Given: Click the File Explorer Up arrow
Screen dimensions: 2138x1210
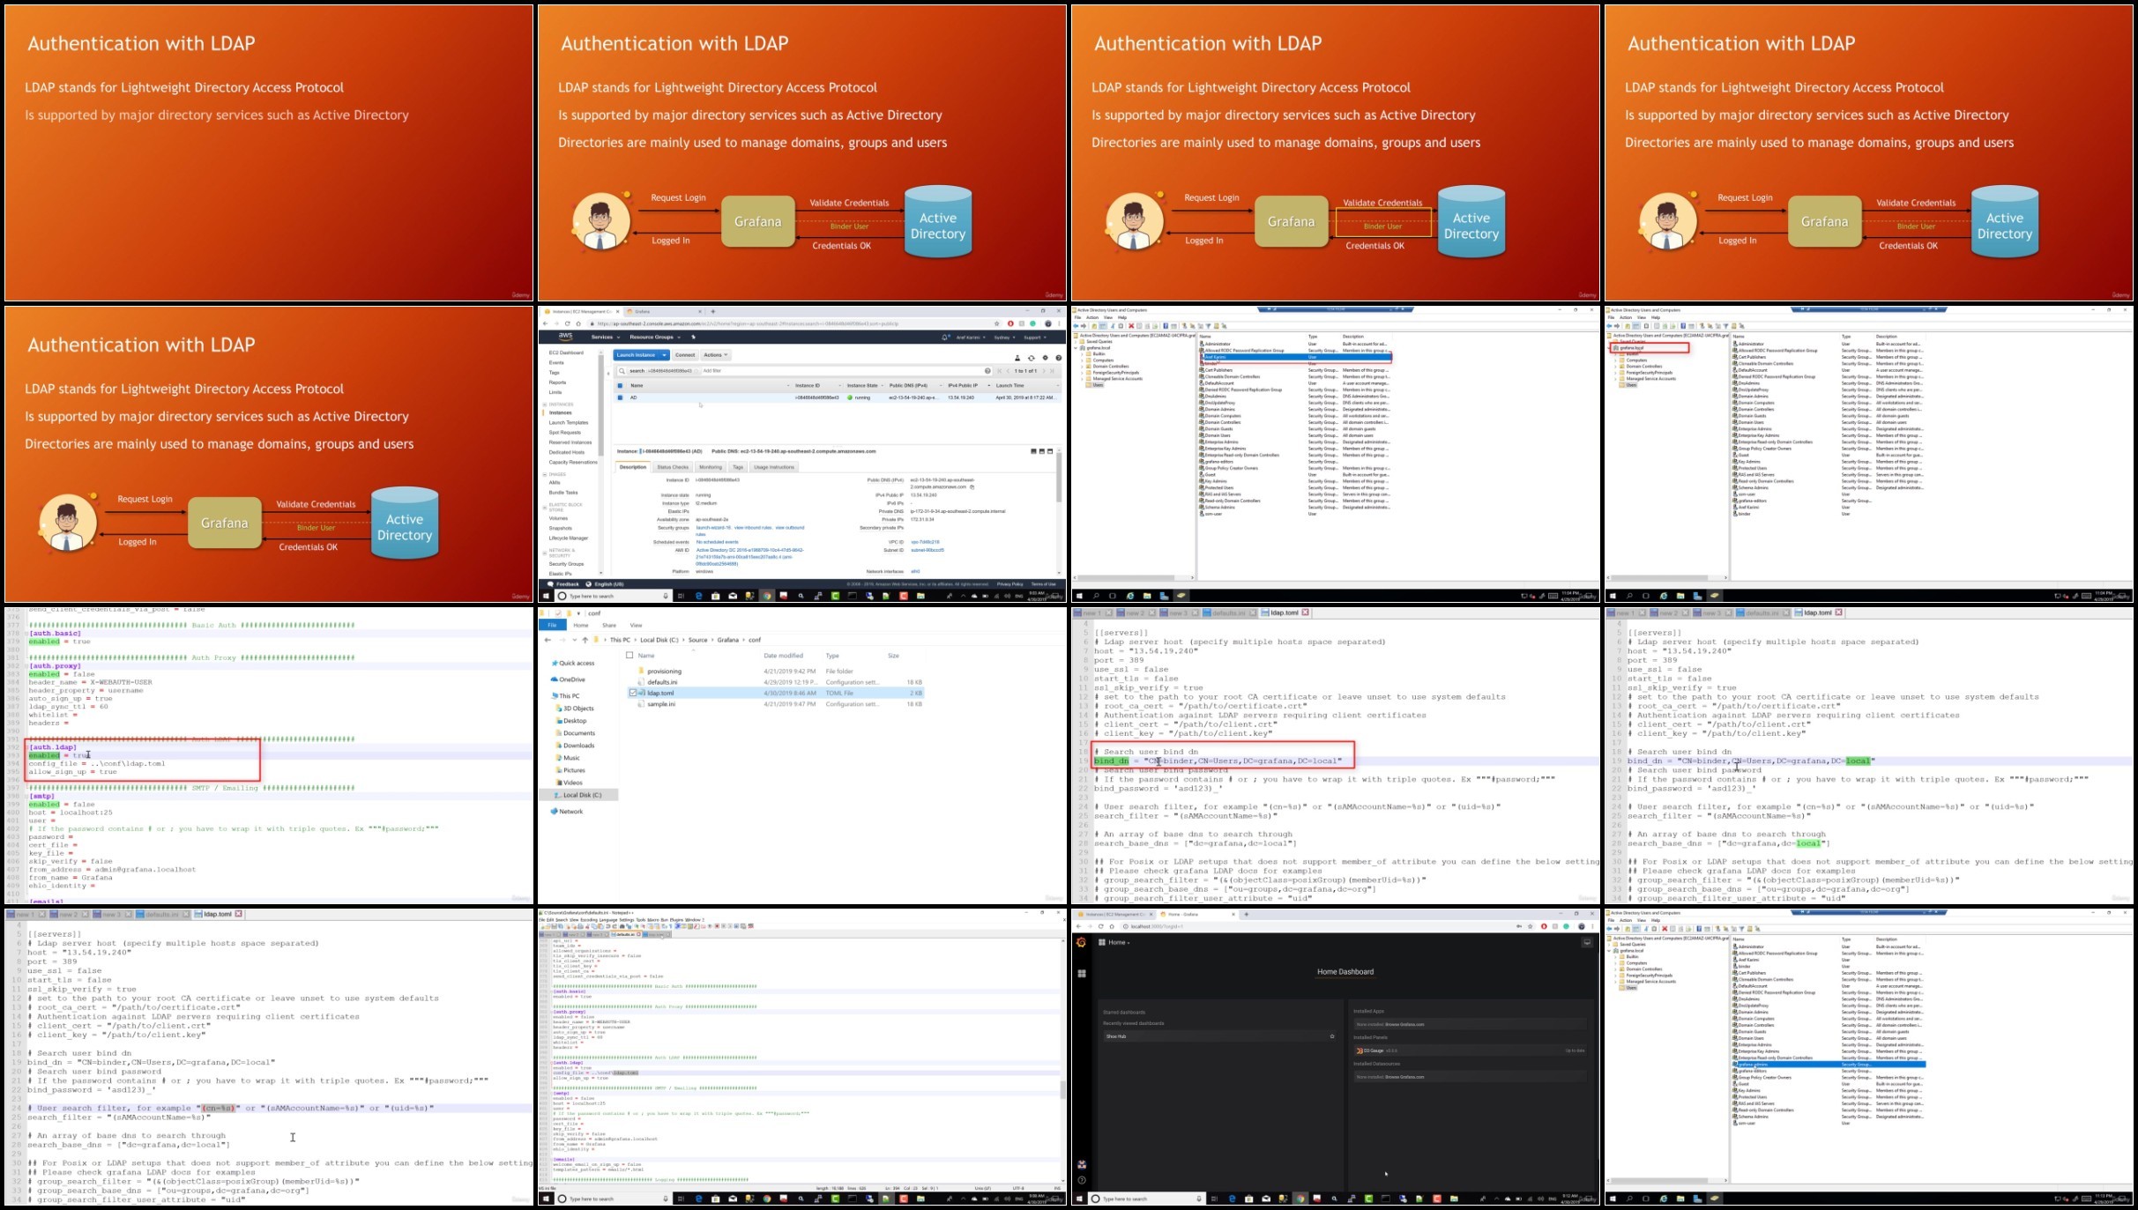Looking at the screenshot, I should 585,640.
